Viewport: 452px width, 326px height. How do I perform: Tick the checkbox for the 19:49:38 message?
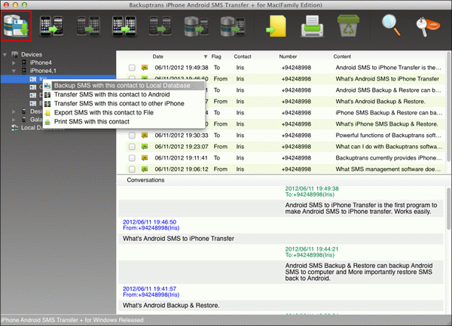tap(132, 68)
